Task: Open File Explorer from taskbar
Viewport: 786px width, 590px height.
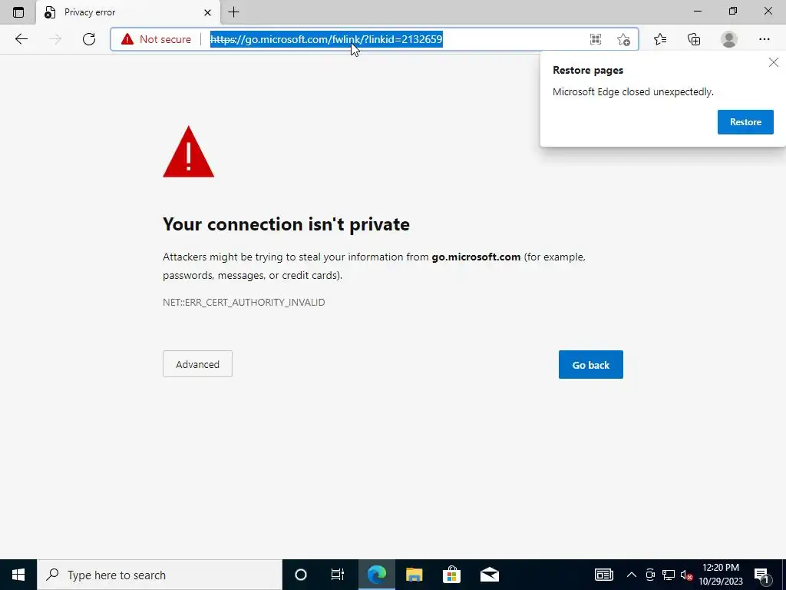Action: 414,575
